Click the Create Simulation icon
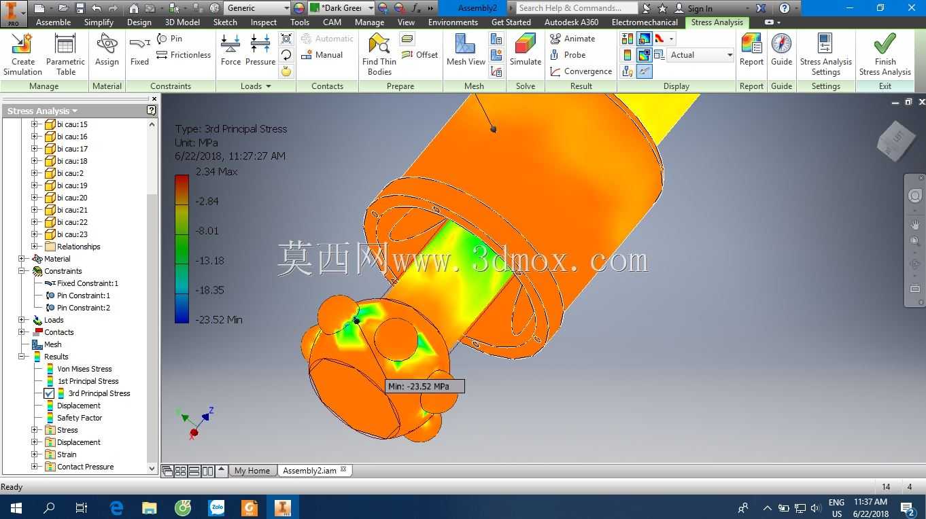926x519 pixels. (22, 54)
